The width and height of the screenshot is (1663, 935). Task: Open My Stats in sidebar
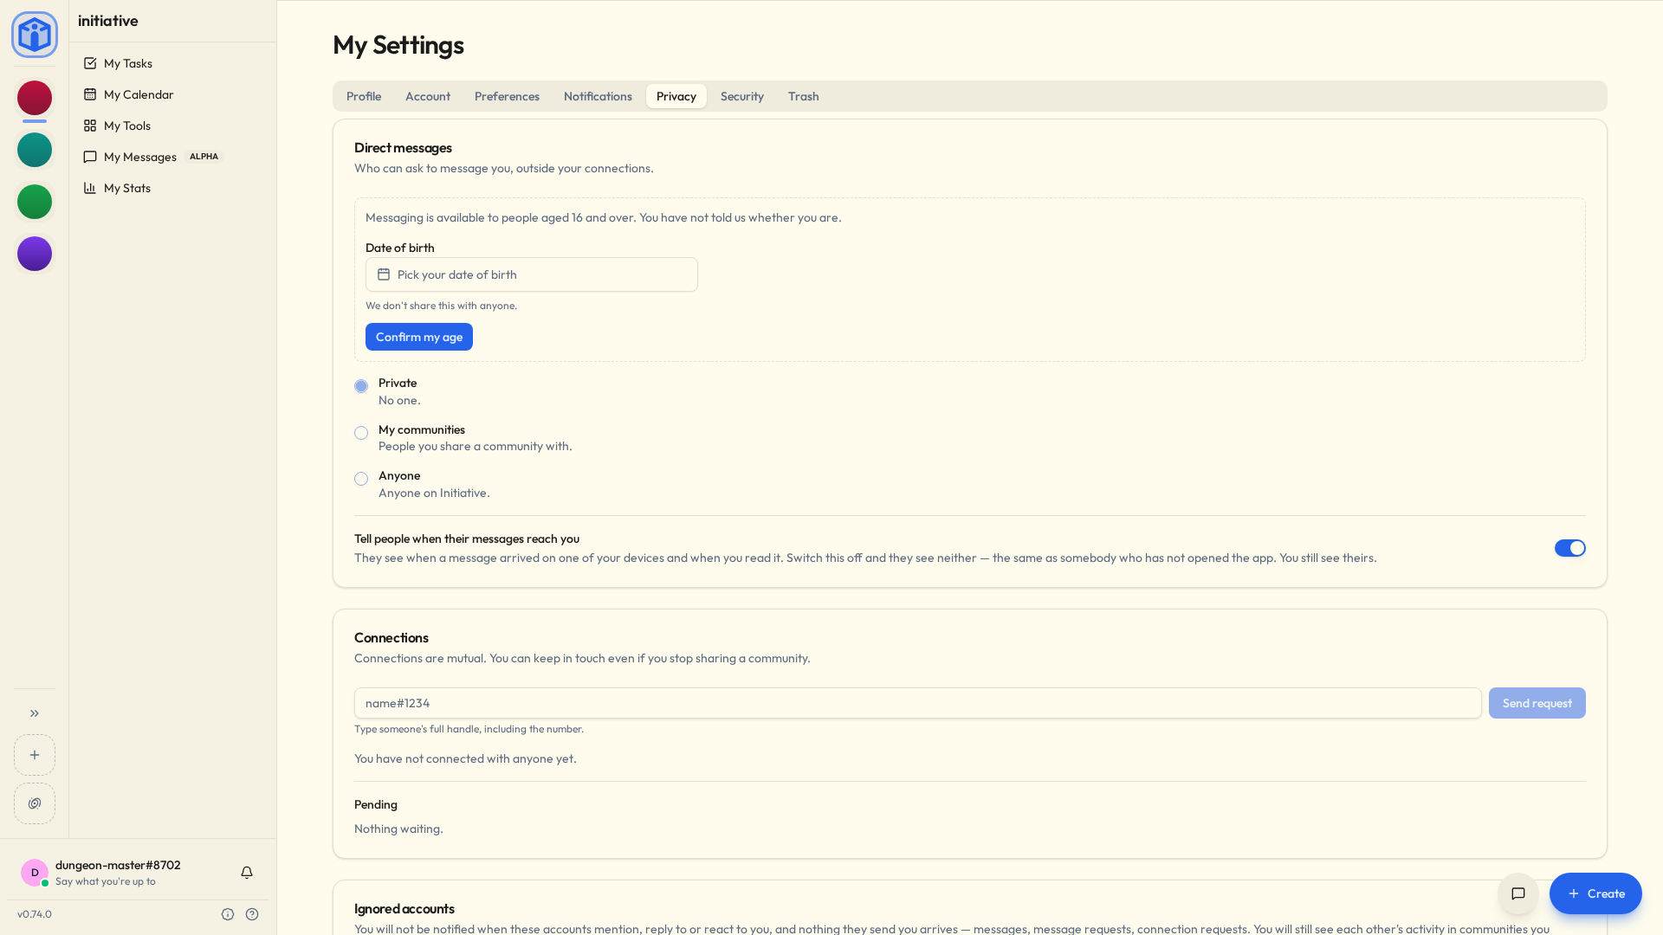click(173, 188)
